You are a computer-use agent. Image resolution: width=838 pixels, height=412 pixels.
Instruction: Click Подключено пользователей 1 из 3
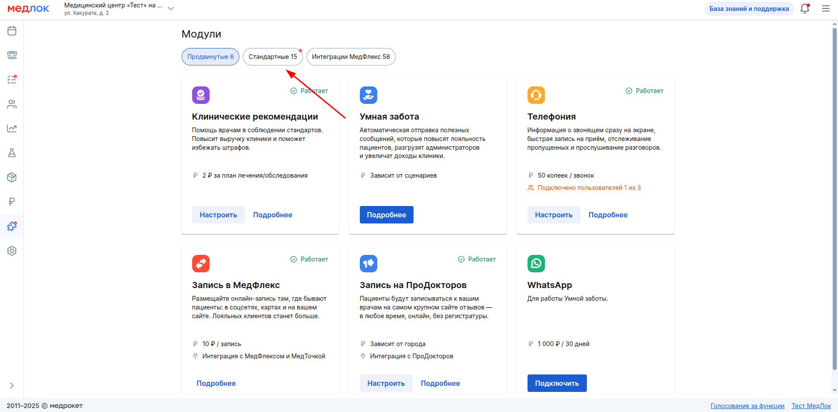[589, 188]
